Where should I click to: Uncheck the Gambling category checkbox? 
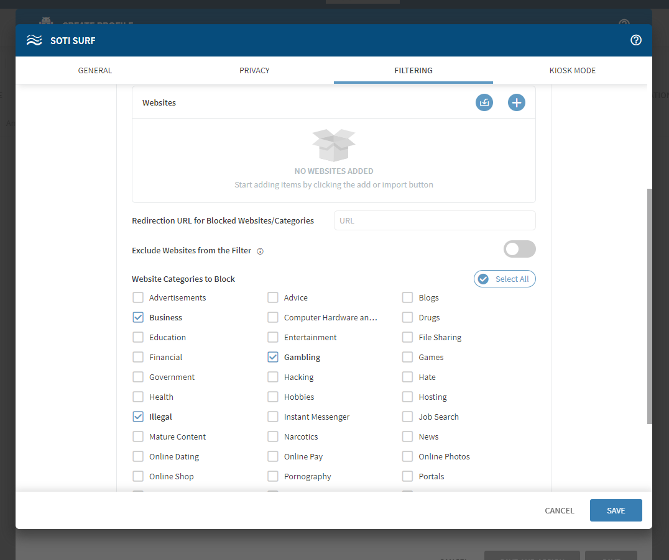(273, 358)
